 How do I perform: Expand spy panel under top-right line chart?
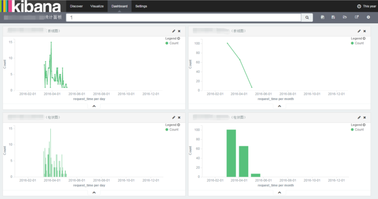click(x=279, y=106)
